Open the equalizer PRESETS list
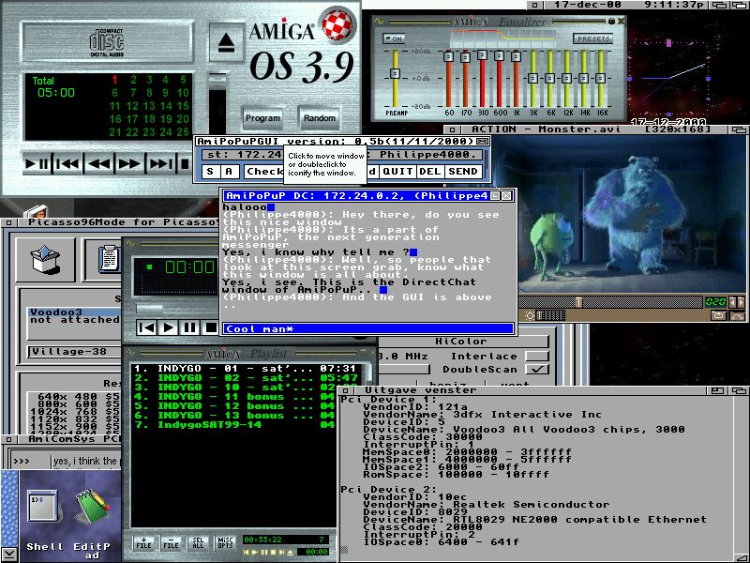The height and width of the screenshot is (563, 750). tap(592, 38)
